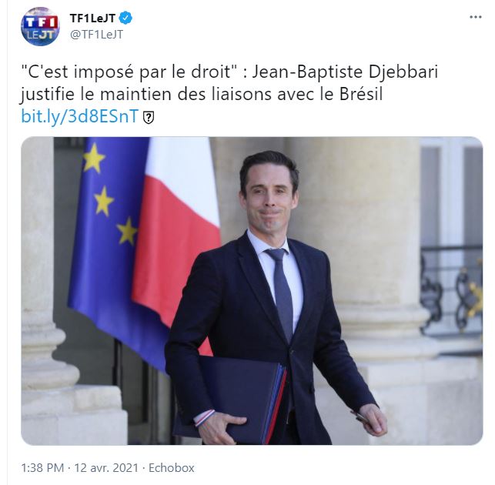The width and height of the screenshot is (495, 485).
Task: Click the wrought-iron balcony railing in photo
Action: pyautogui.click(x=451, y=290)
